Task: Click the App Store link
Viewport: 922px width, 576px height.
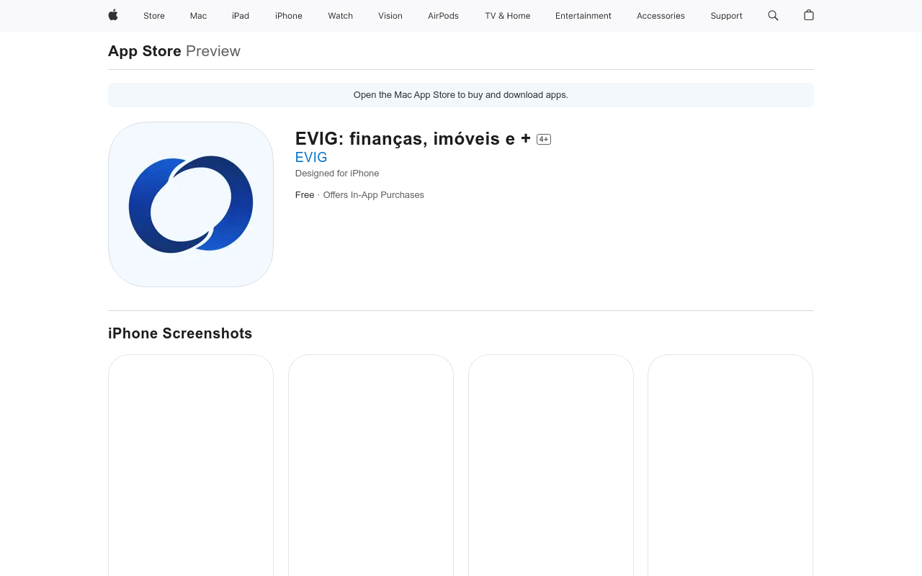Action: (x=144, y=50)
